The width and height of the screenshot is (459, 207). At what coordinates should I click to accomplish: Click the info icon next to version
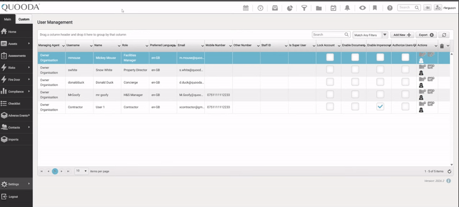(x=449, y=181)
